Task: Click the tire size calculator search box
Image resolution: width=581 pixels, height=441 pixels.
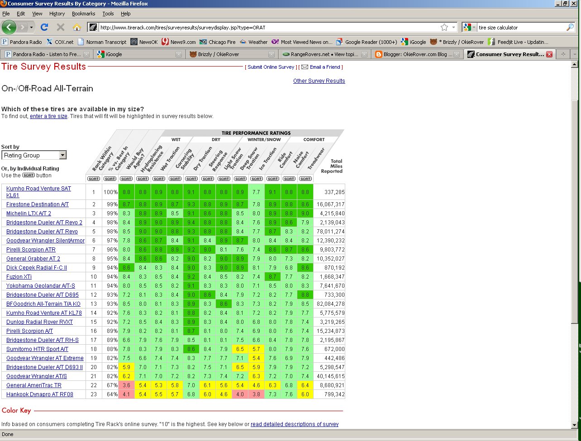Action: point(521,27)
